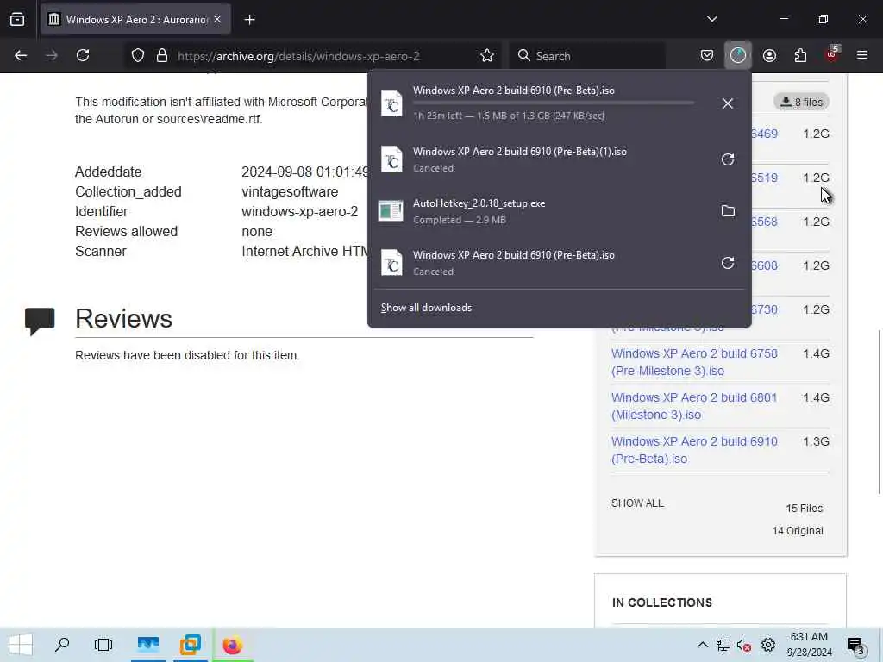
Task: Click the muted volume tray icon
Action: point(744,645)
